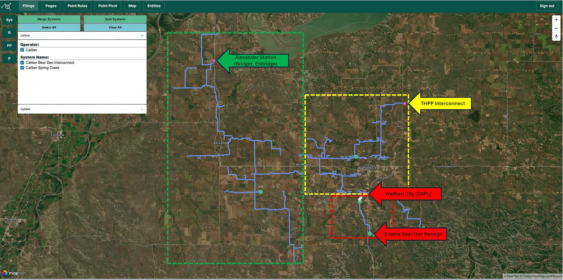Open the Entities tab

[x=154, y=6]
